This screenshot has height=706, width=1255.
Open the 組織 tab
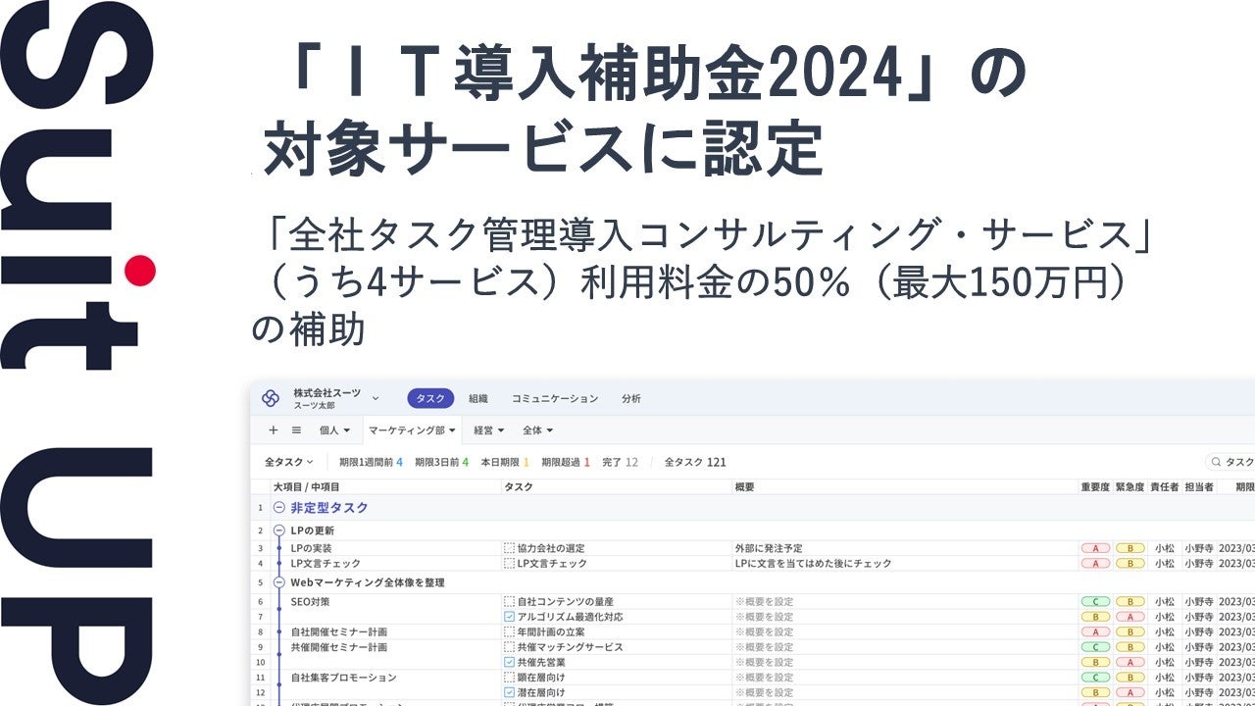(478, 398)
